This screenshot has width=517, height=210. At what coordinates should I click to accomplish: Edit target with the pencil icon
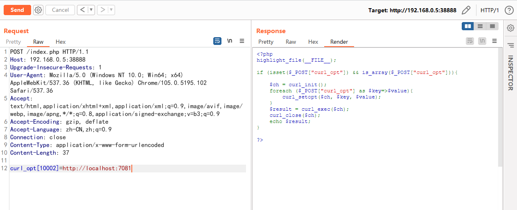click(466, 10)
